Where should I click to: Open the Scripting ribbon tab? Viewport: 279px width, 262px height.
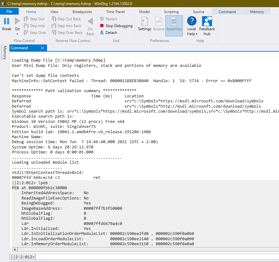171,12
